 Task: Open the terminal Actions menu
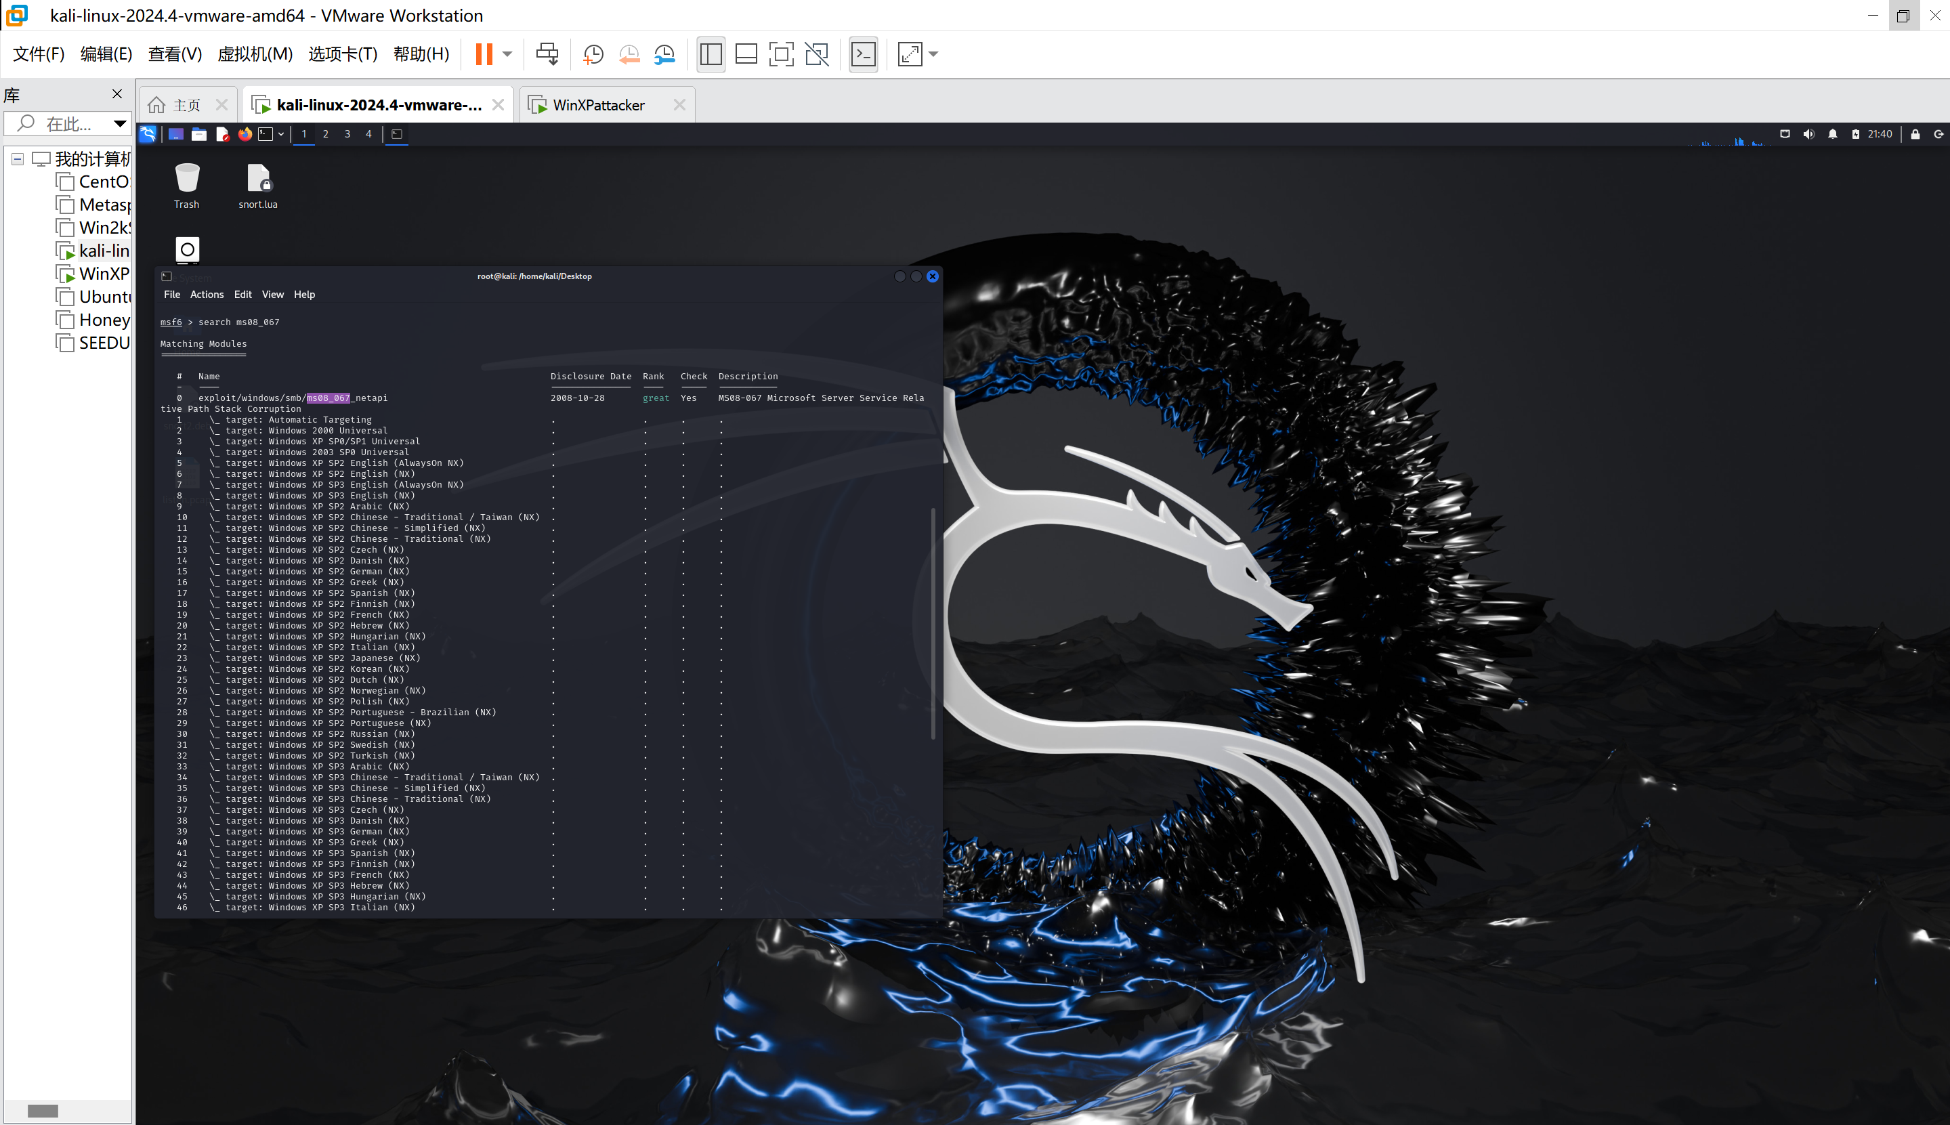click(207, 295)
